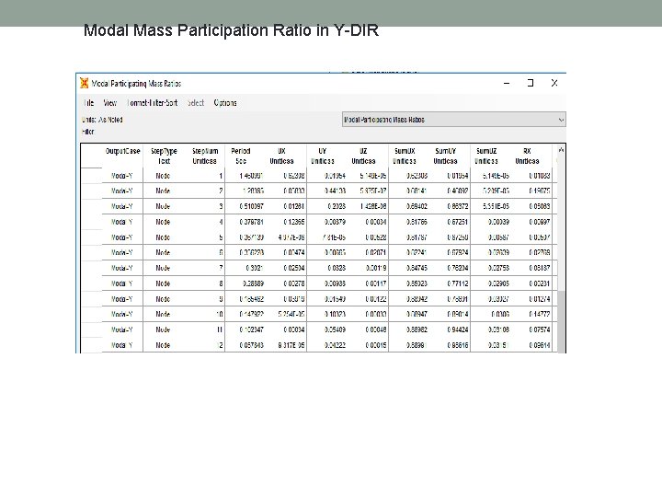Click the vertical scrollbar thumb of table
This screenshot has width=662, height=497.
tap(562, 321)
